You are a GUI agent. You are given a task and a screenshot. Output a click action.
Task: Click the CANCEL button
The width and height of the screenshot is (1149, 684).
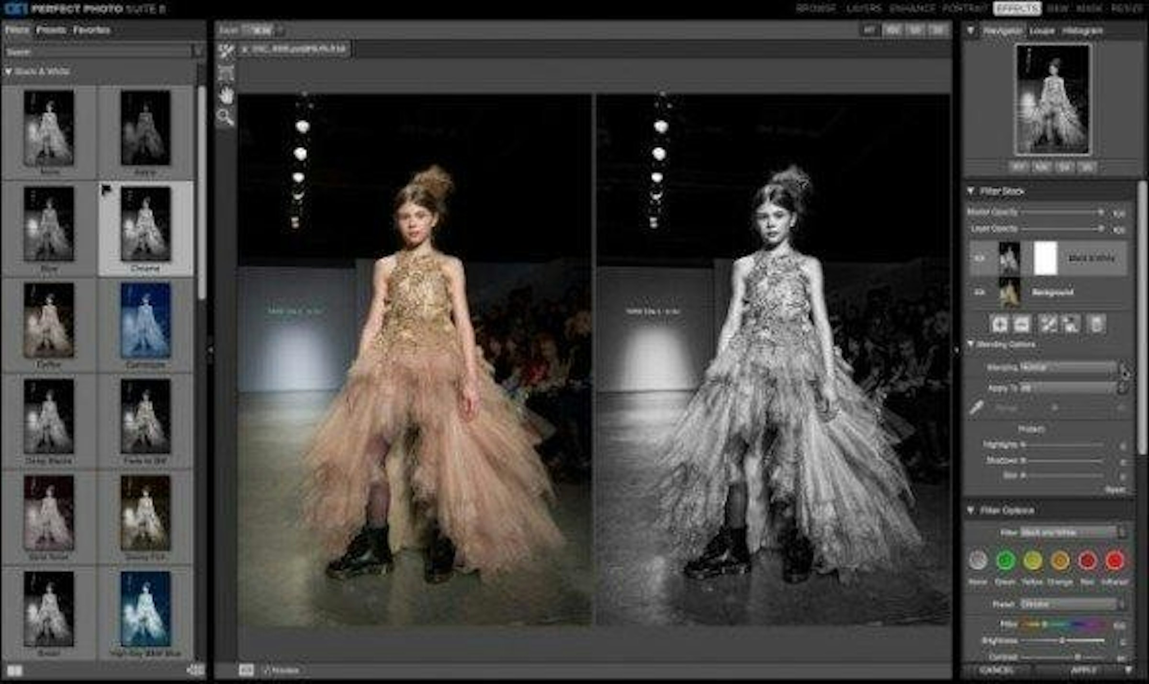click(997, 670)
